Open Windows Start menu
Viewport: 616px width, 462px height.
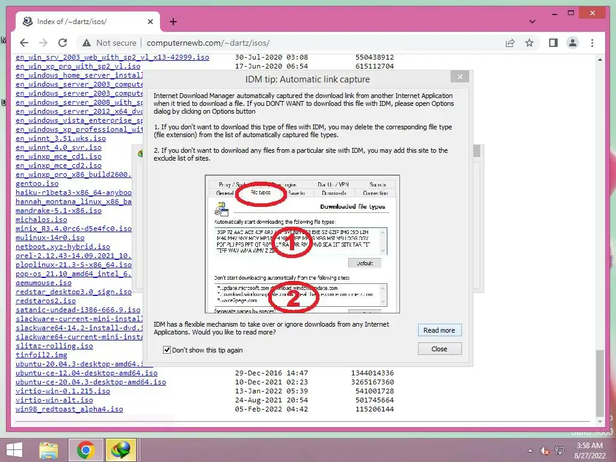click(14, 449)
